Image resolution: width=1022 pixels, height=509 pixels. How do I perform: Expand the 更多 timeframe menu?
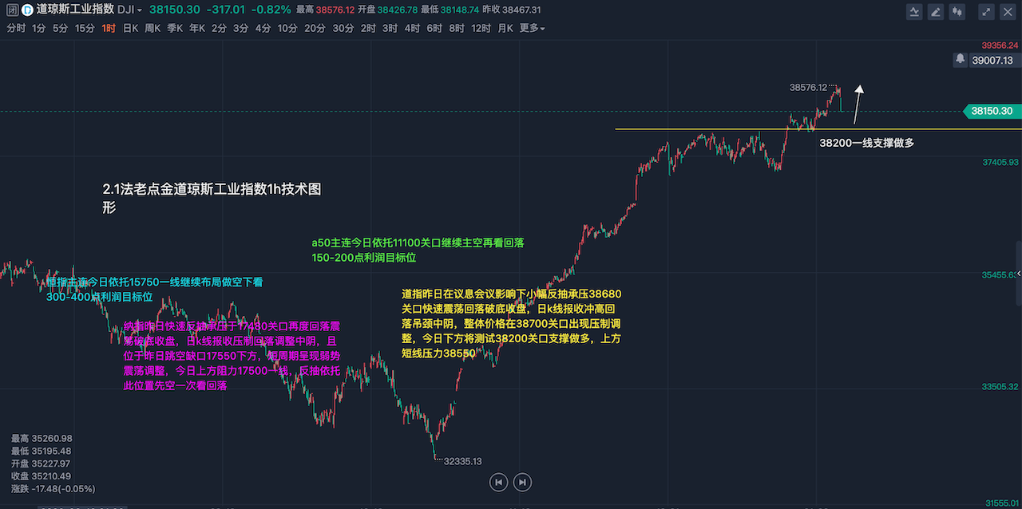pos(532,28)
